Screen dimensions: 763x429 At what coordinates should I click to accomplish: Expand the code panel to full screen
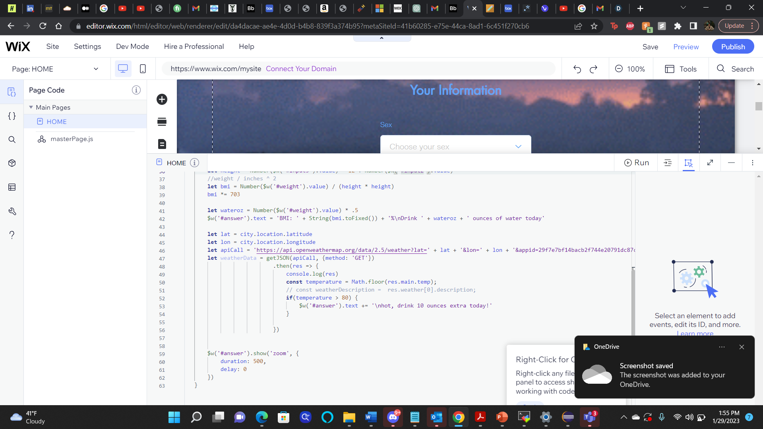pos(710,162)
